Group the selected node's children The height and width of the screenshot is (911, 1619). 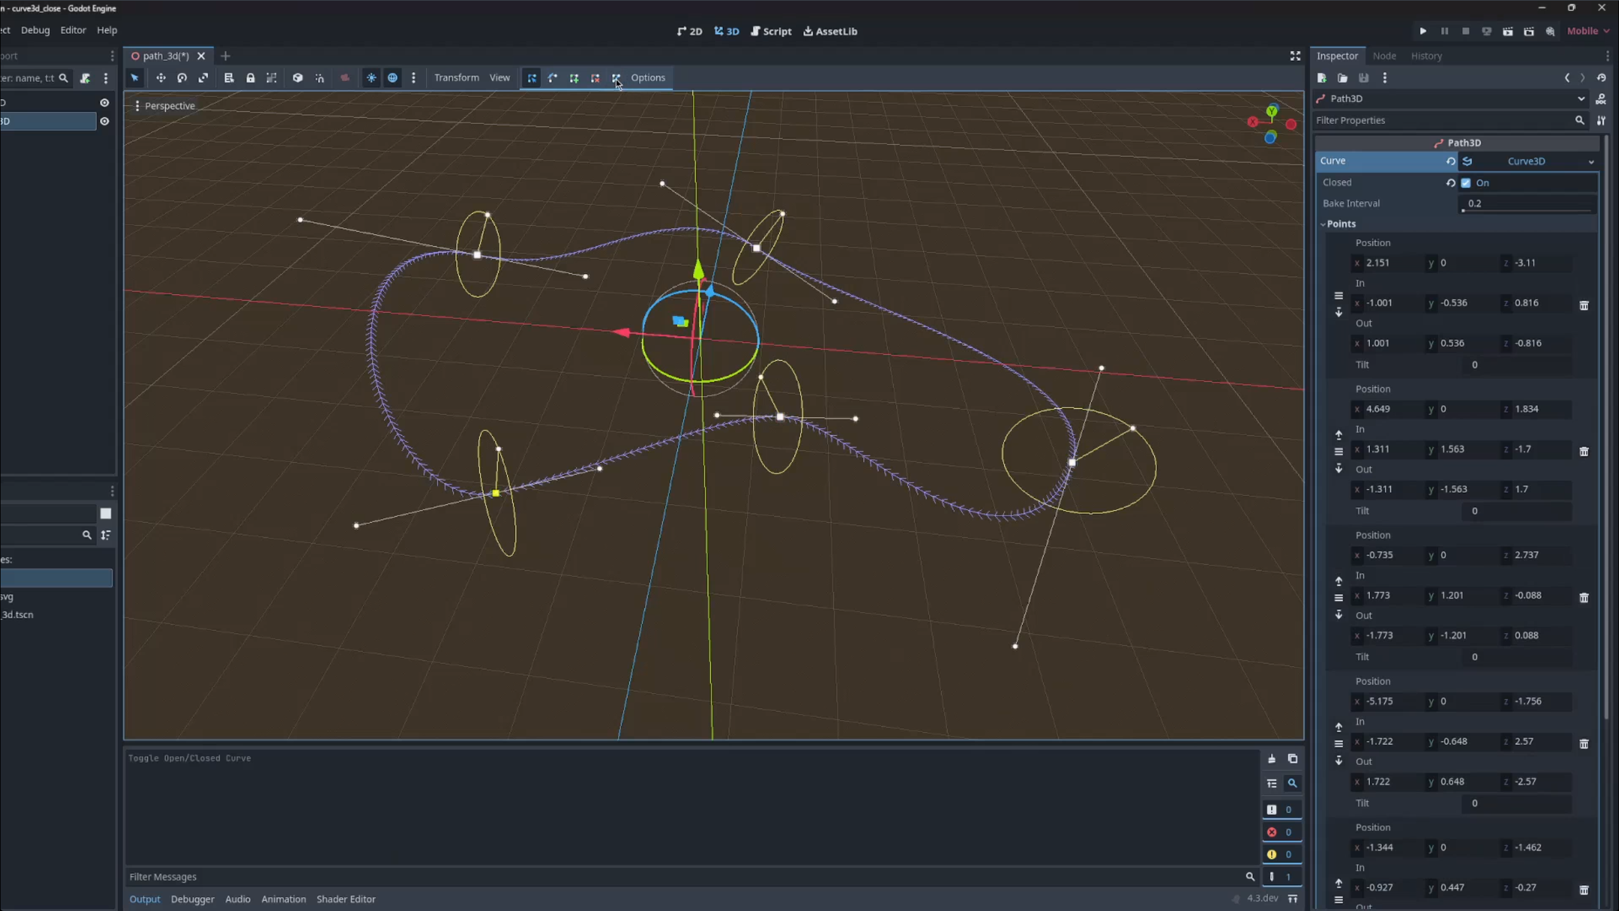tap(271, 78)
